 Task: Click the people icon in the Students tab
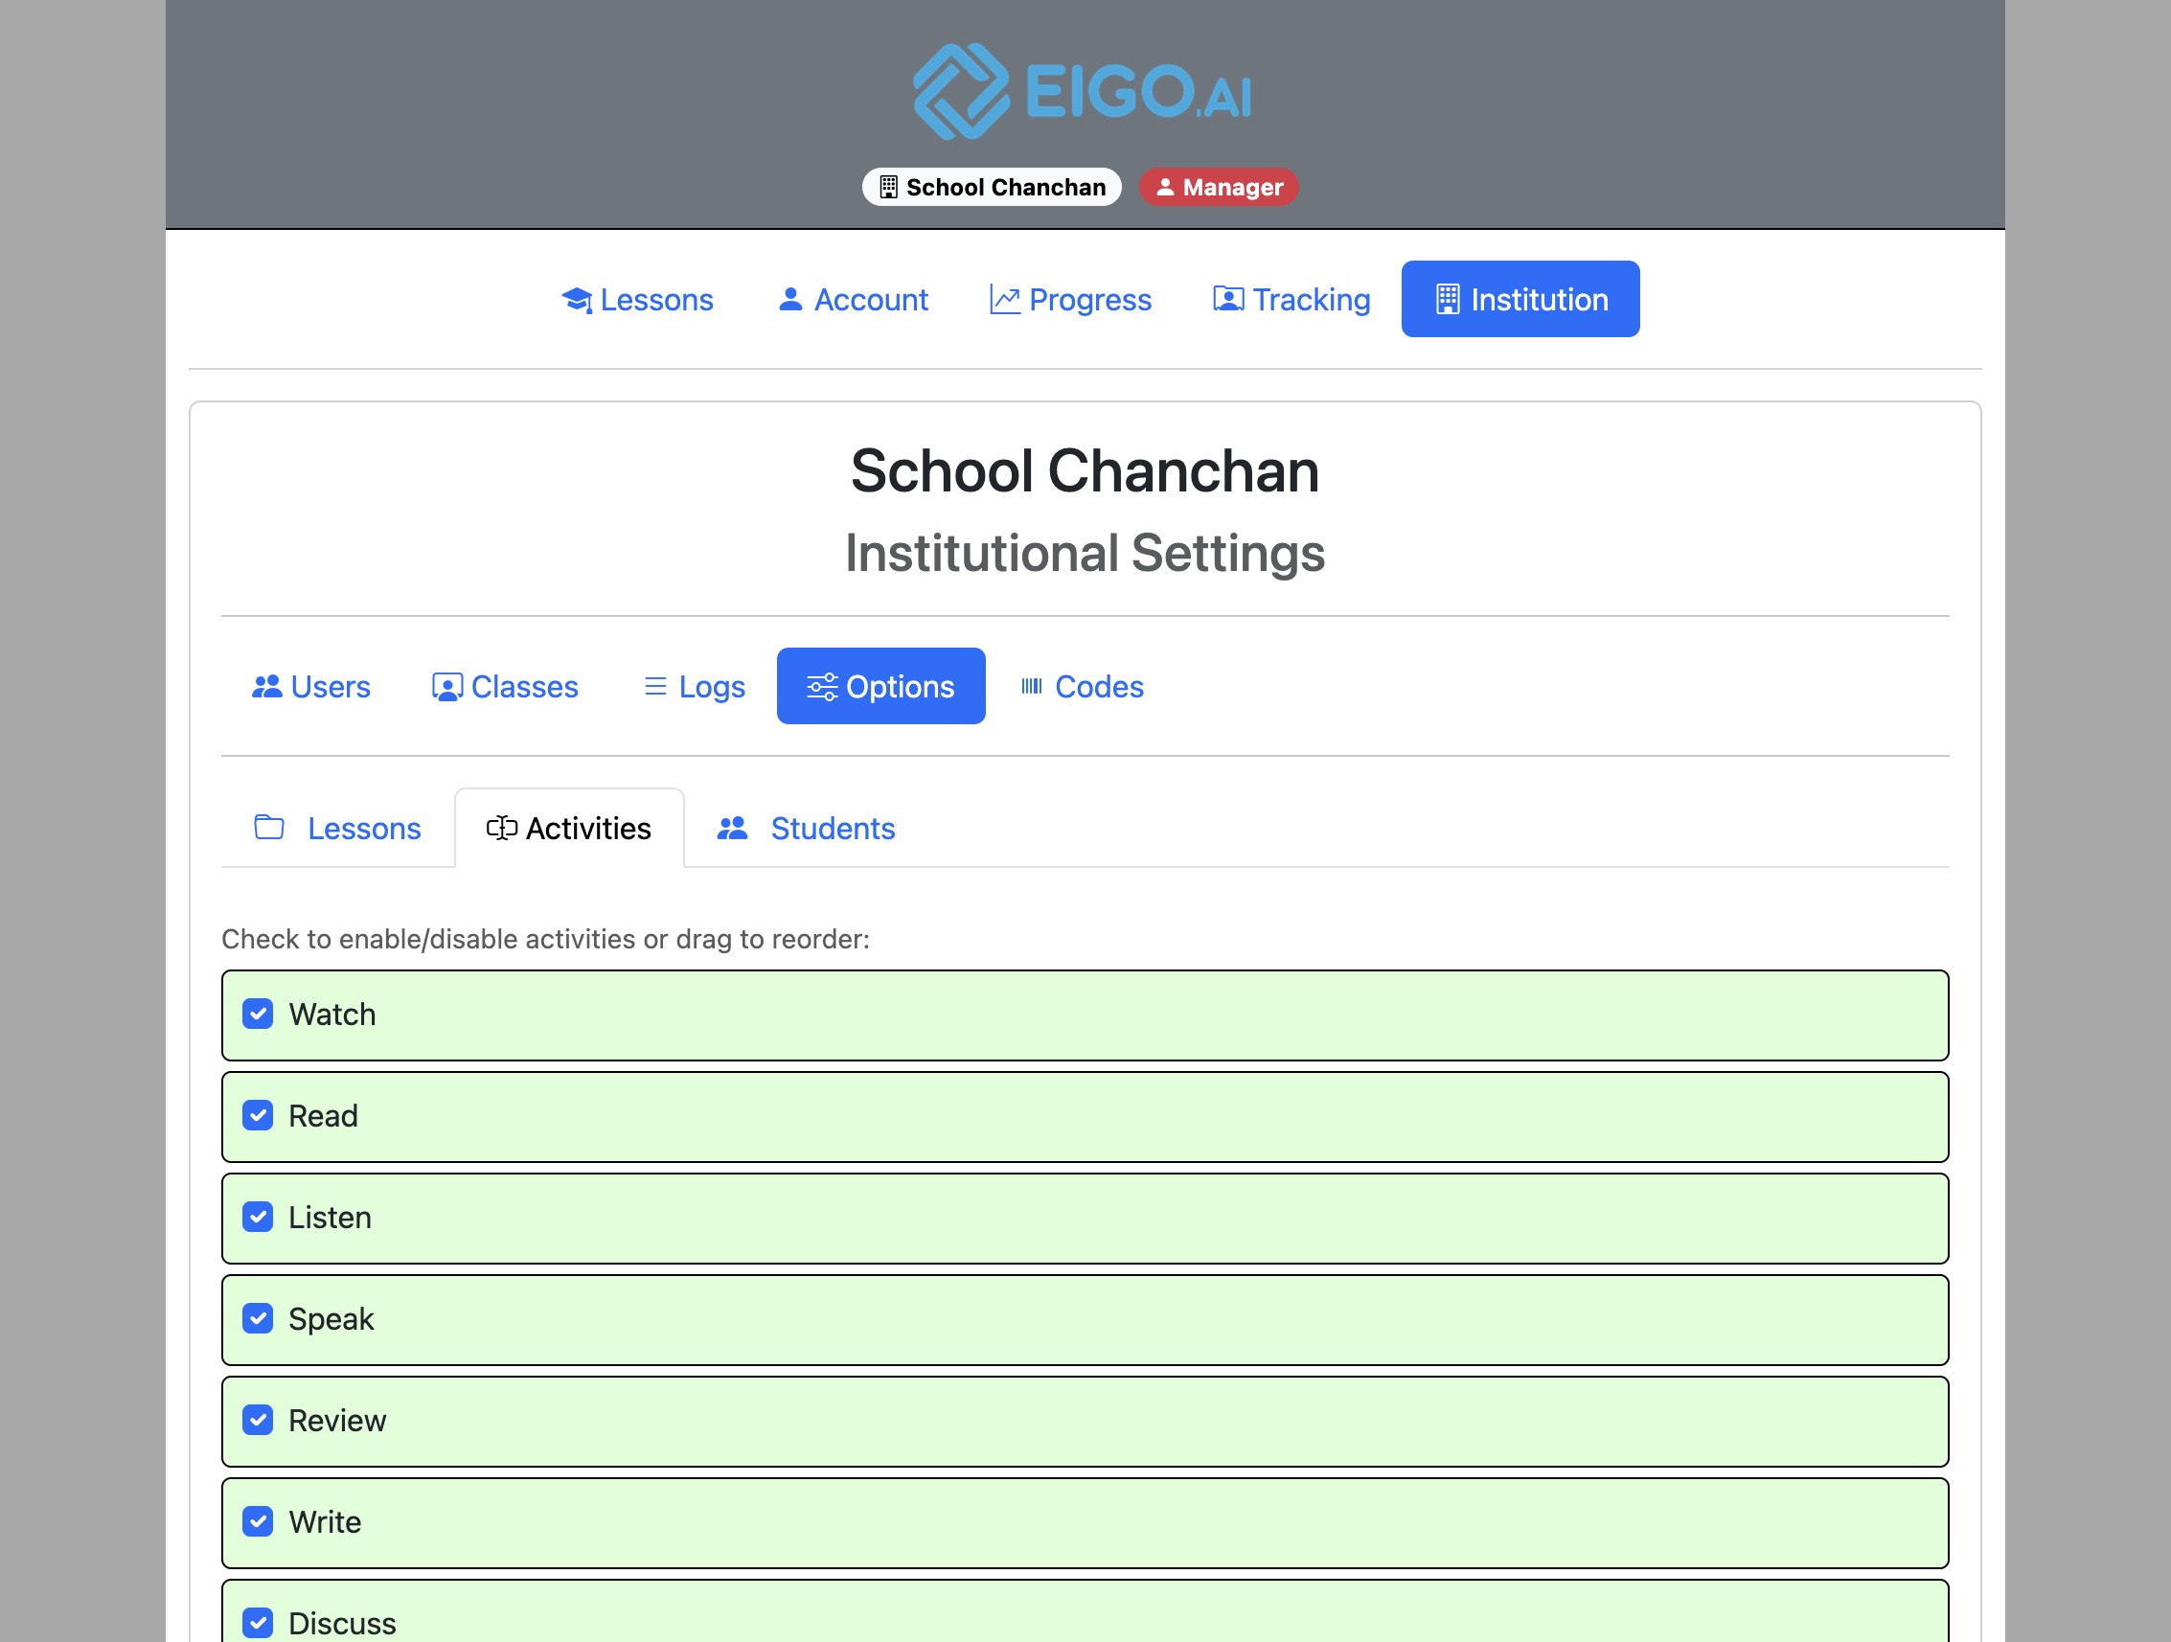tap(732, 828)
